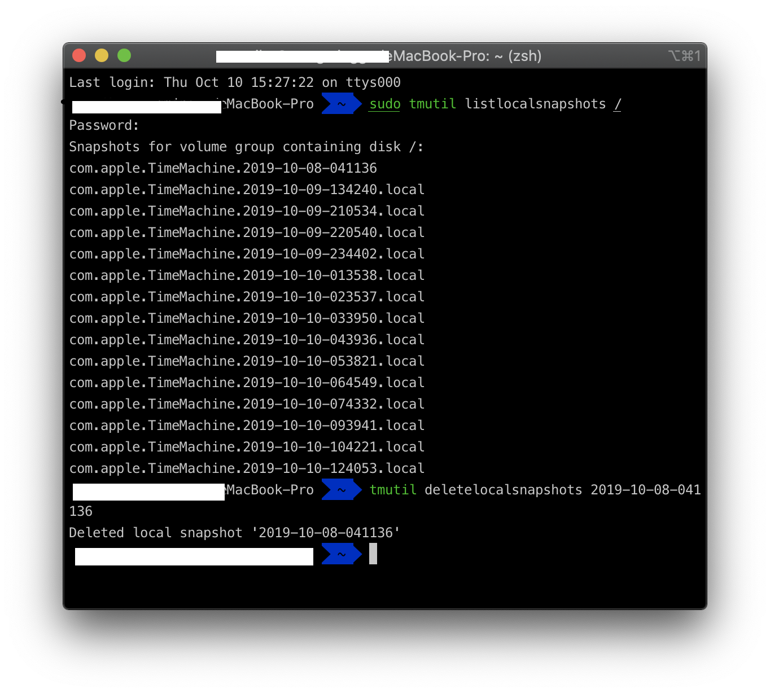Click snapshot entry 2019-10-10-093941.local

click(247, 426)
